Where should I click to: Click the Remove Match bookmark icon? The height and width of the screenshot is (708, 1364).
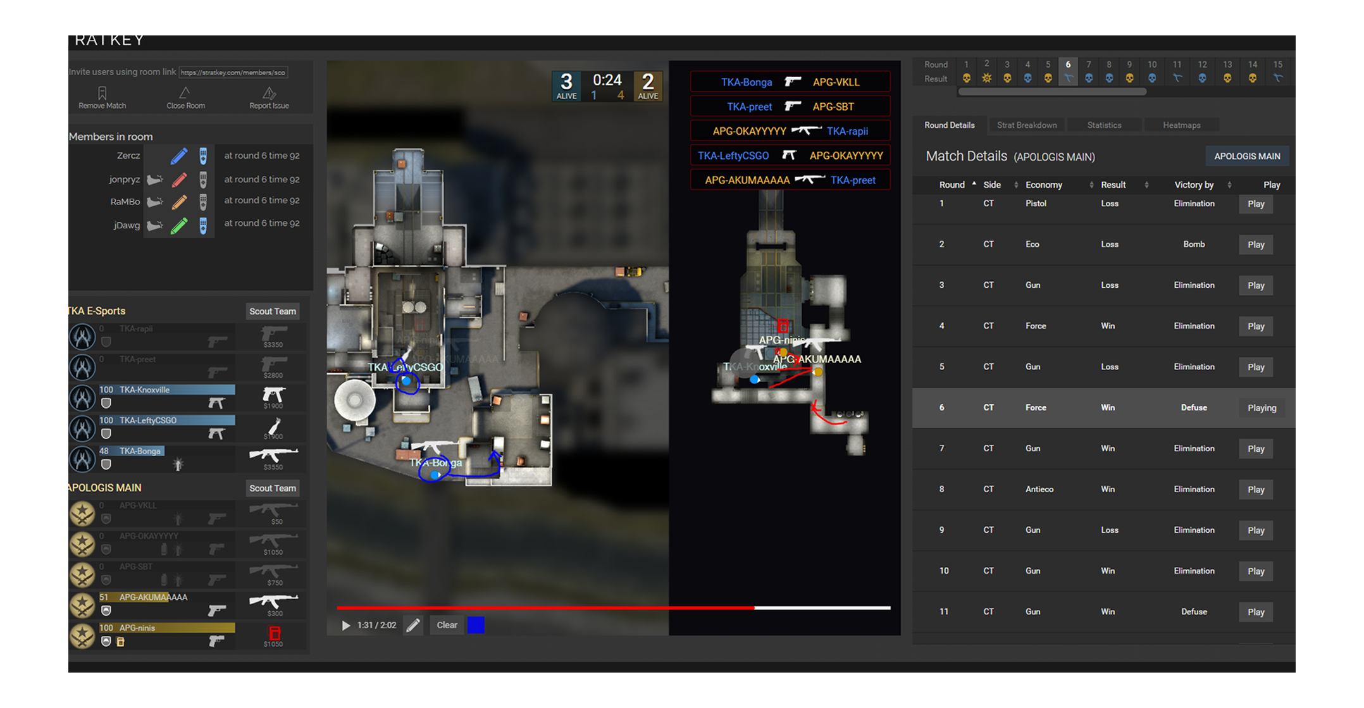pos(102,93)
